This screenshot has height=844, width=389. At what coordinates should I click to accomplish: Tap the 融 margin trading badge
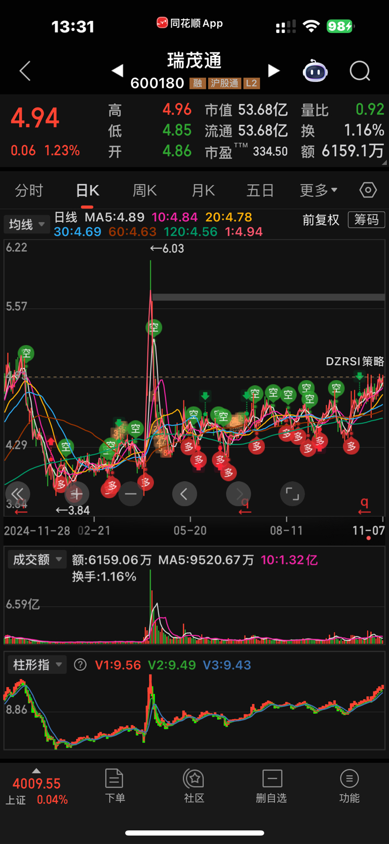198,83
